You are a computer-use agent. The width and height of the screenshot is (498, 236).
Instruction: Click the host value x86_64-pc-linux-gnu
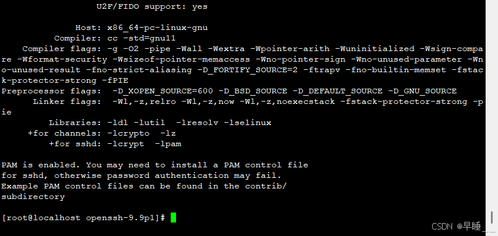coord(158,28)
